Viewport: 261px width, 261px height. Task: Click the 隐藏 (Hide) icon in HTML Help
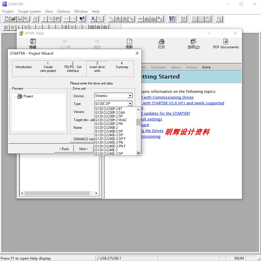[33, 44]
